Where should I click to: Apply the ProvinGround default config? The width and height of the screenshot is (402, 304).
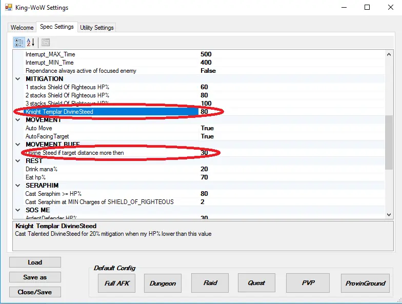pos(365,283)
